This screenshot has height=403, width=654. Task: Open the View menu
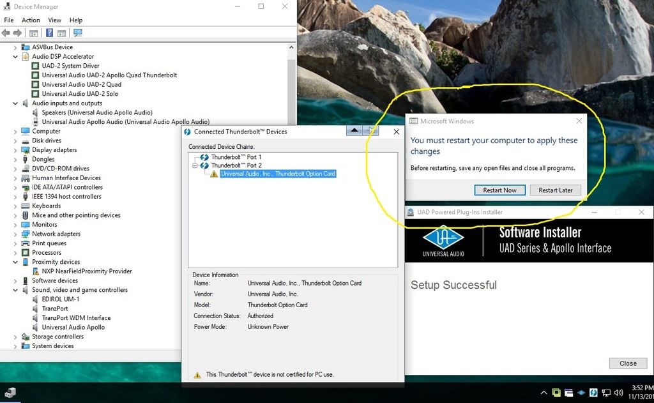[54, 20]
